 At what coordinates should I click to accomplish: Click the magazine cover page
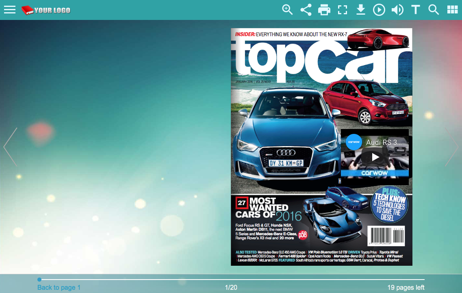click(321, 147)
